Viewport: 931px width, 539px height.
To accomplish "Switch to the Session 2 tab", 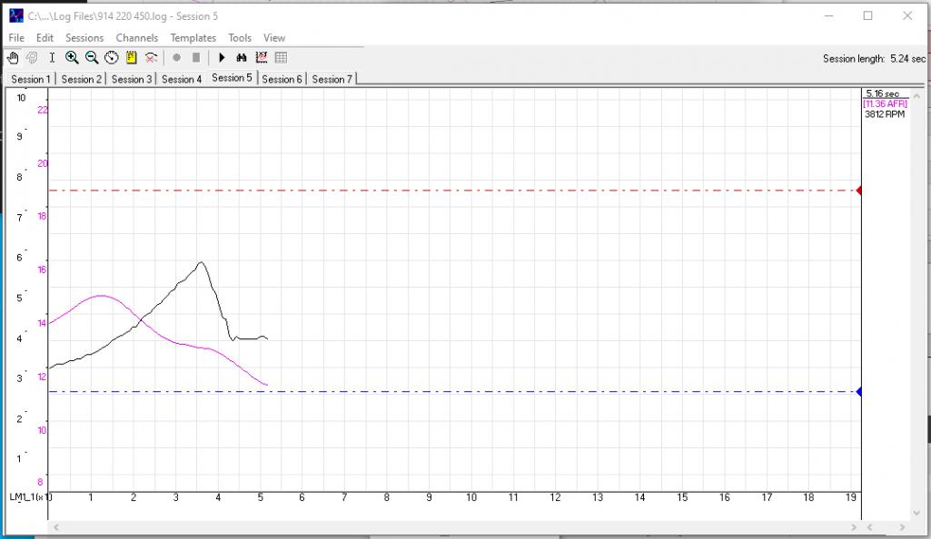I will pyautogui.click(x=82, y=79).
